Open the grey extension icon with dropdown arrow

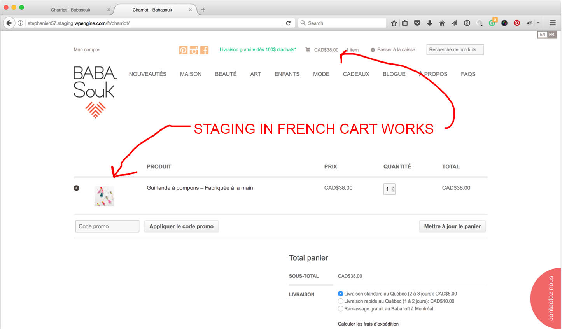click(480, 23)
